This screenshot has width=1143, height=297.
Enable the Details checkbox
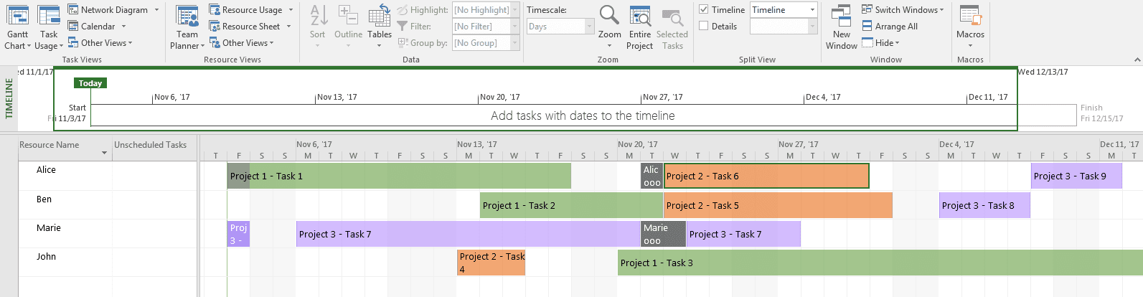(x=704, y=27)
